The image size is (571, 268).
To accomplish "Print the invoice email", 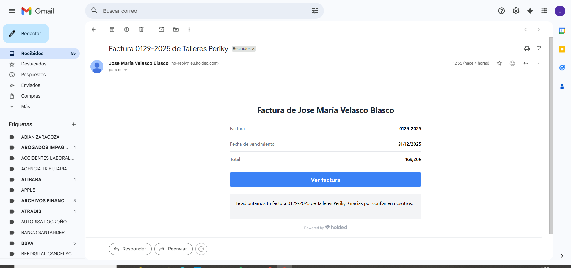I will (527, 49).
